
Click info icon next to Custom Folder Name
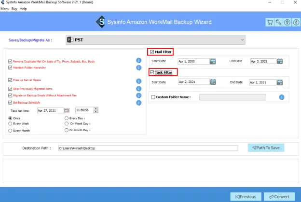281,97
